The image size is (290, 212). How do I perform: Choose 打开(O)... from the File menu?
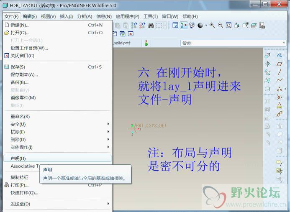pyautogui.click(x=57, y=33)
